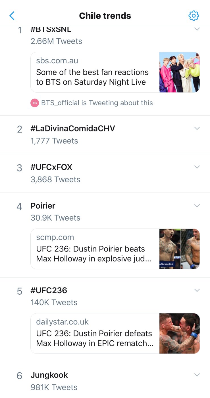Tap the BTS group photo thumbnail
The image size is (210, 398).
tap(179, 72)
